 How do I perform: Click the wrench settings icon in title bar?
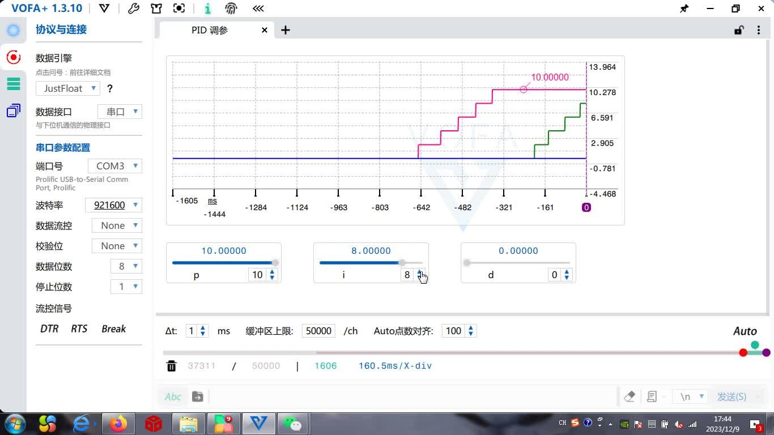coord(134,8)
